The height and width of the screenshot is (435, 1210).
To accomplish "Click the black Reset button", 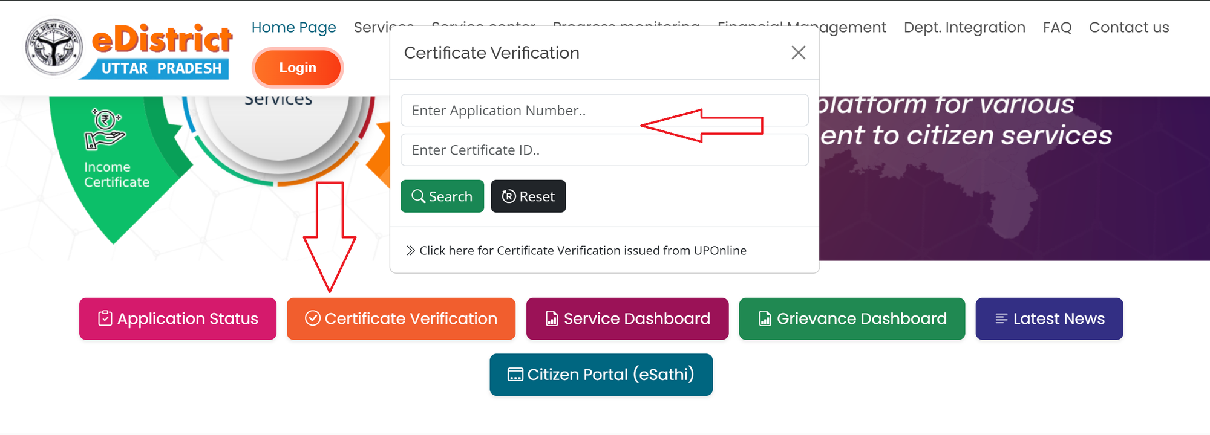I will (x=528, y=196).
